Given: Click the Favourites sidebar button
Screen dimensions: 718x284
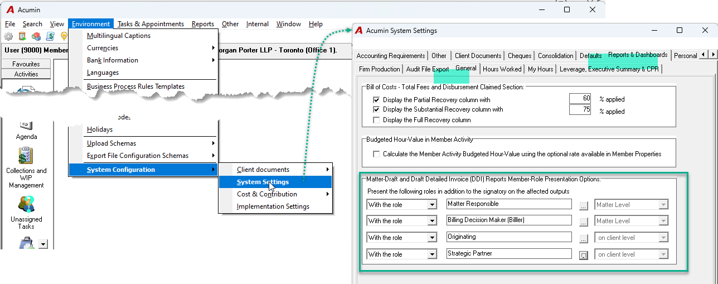Looking at the screenshot, I should pos(26,64).
